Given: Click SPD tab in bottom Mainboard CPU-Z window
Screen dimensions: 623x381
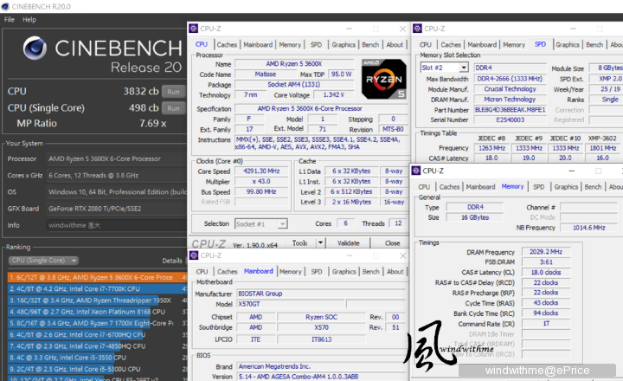Looking at the screenshot, I should point(317,272).
